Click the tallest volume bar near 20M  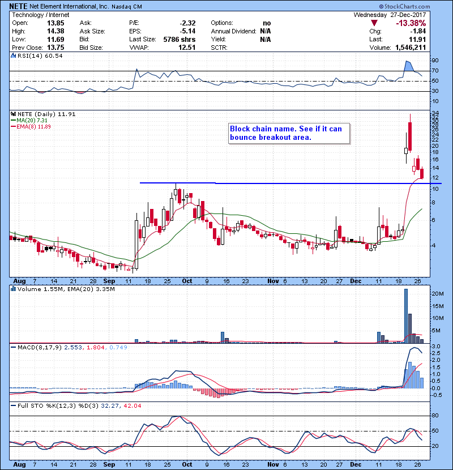click(406, 315)
